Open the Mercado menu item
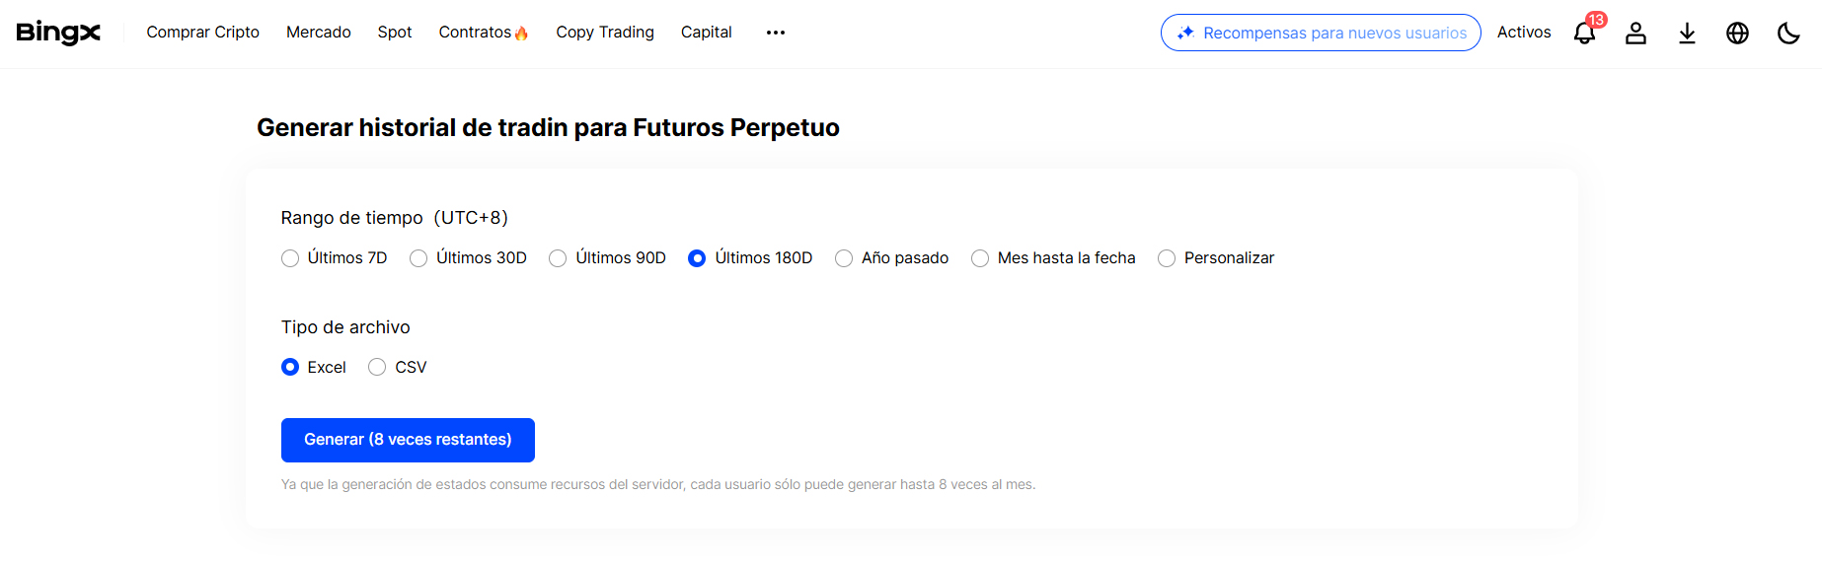The width and height of the screenshot is (1822, 565). tap(318, 33)
